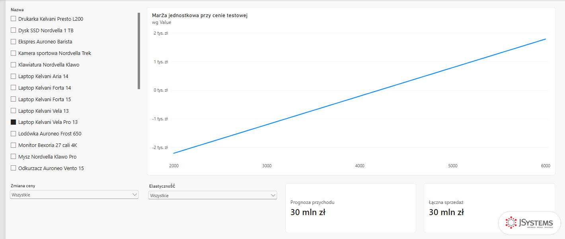Tick the Dysk SSD Nordvella 1 TB checkbox

14,30
